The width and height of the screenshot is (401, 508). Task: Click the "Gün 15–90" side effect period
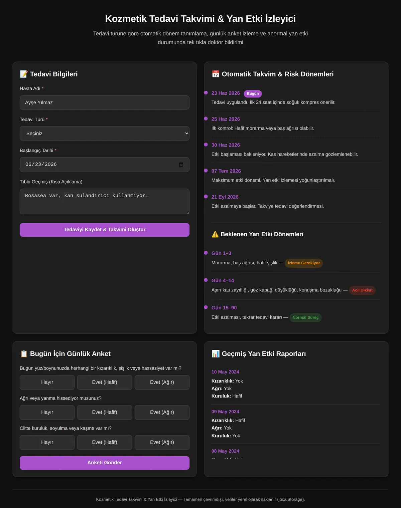click(224, 308)
